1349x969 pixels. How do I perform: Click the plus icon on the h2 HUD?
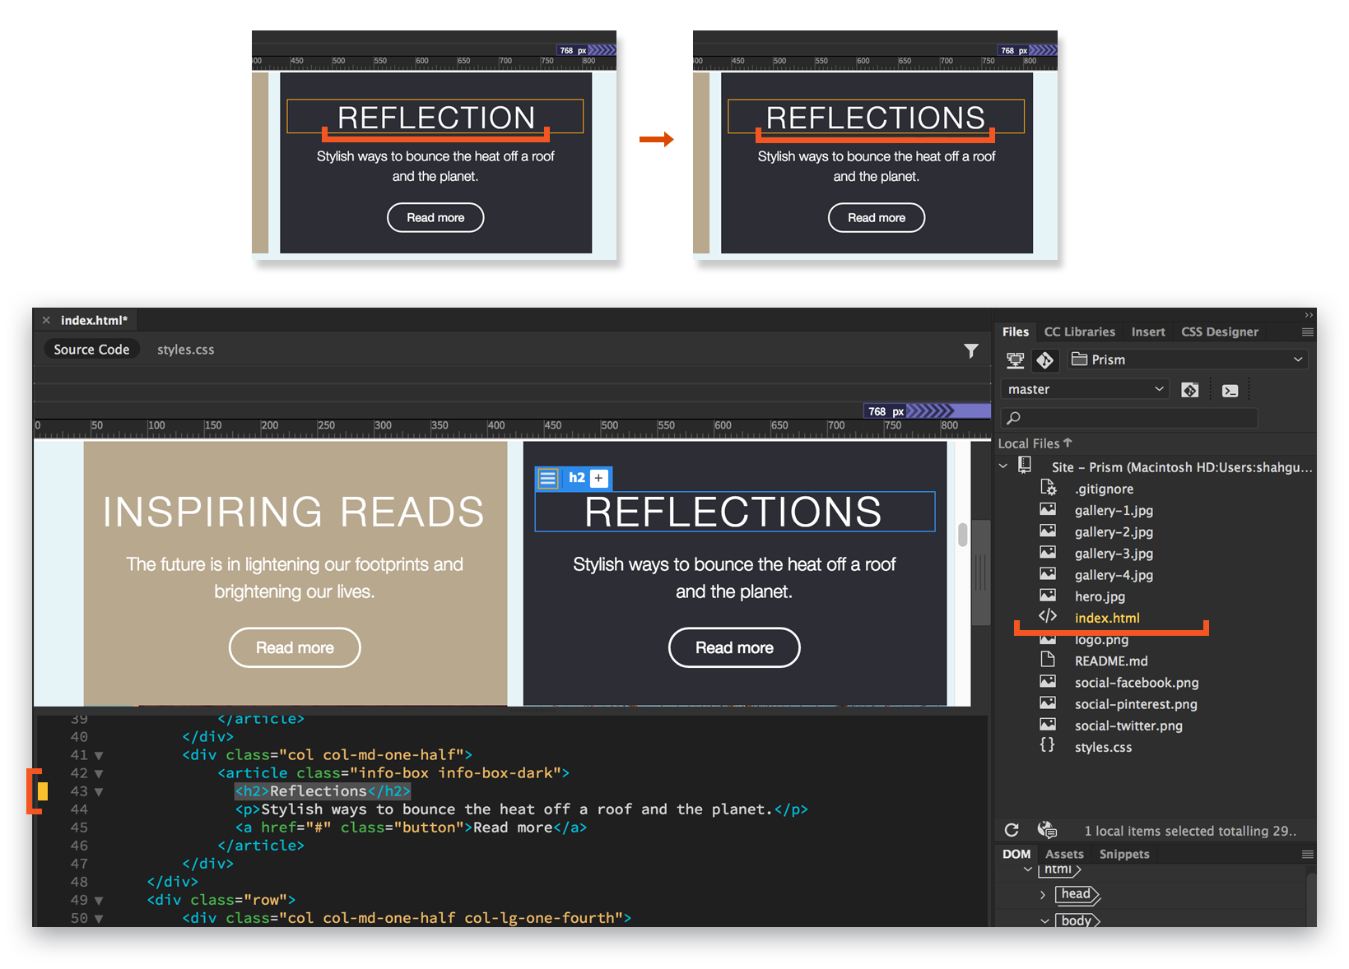598,478
